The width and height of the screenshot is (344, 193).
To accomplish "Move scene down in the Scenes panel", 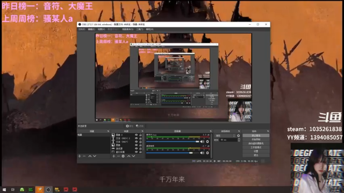I will pos(95,156).
